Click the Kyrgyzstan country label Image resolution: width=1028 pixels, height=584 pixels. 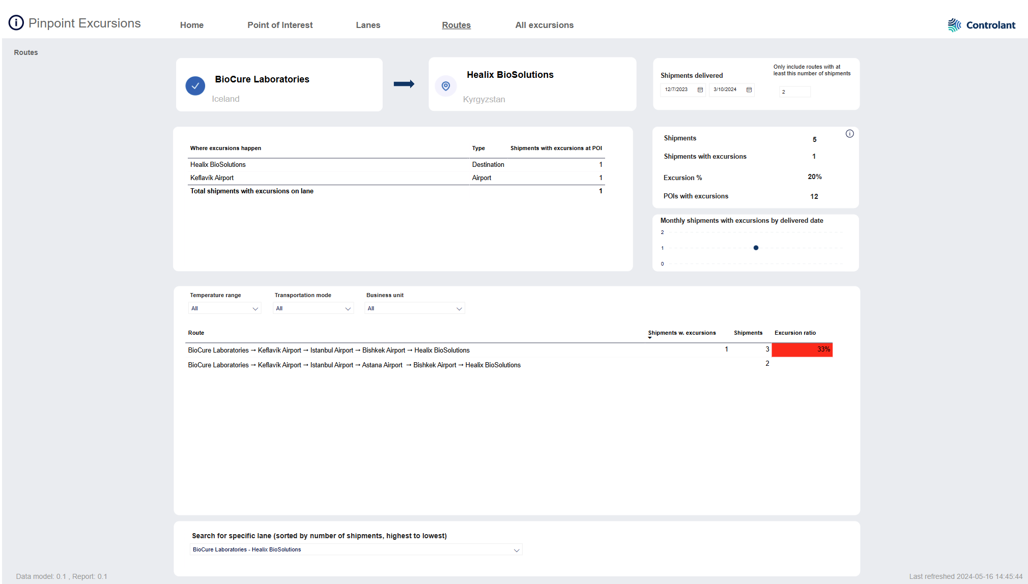pos(484,99)
